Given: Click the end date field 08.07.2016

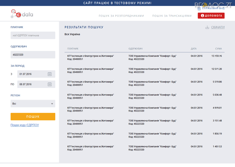Looking at the screenshot, I should point(32,84).
